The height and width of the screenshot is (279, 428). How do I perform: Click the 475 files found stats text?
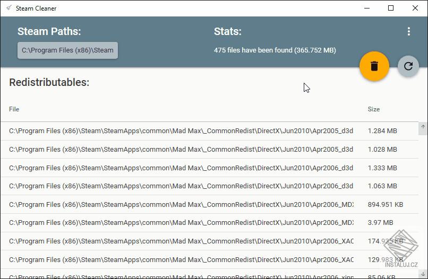point(275,50)
